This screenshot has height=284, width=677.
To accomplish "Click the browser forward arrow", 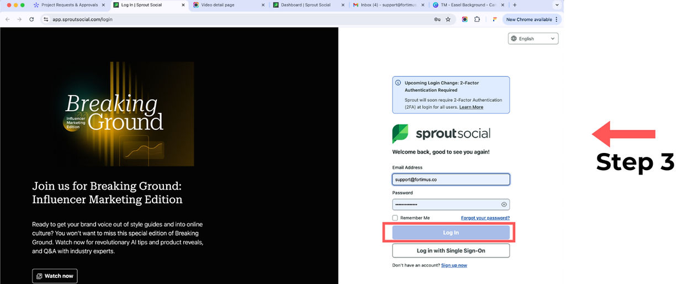I will coord(19,19).
